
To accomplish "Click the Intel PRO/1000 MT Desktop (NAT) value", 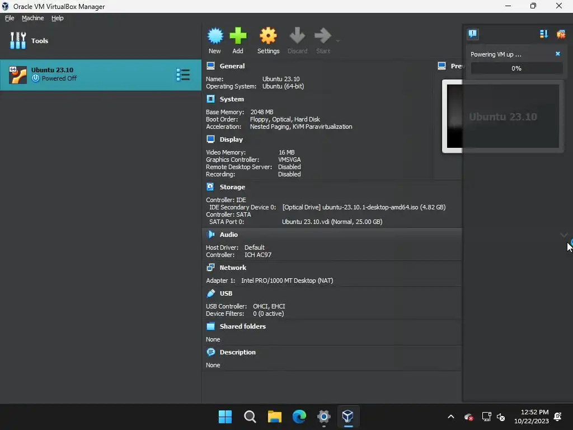I will click(287, 281).
